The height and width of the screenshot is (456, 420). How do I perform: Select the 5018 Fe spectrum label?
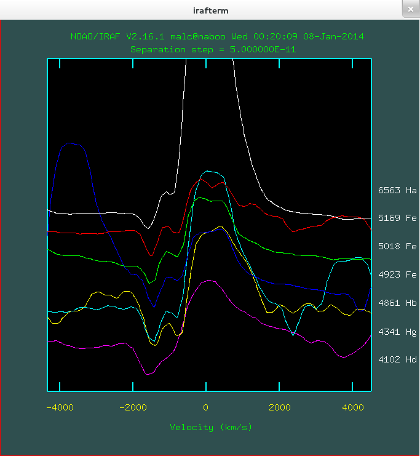(x=397, y=246)
